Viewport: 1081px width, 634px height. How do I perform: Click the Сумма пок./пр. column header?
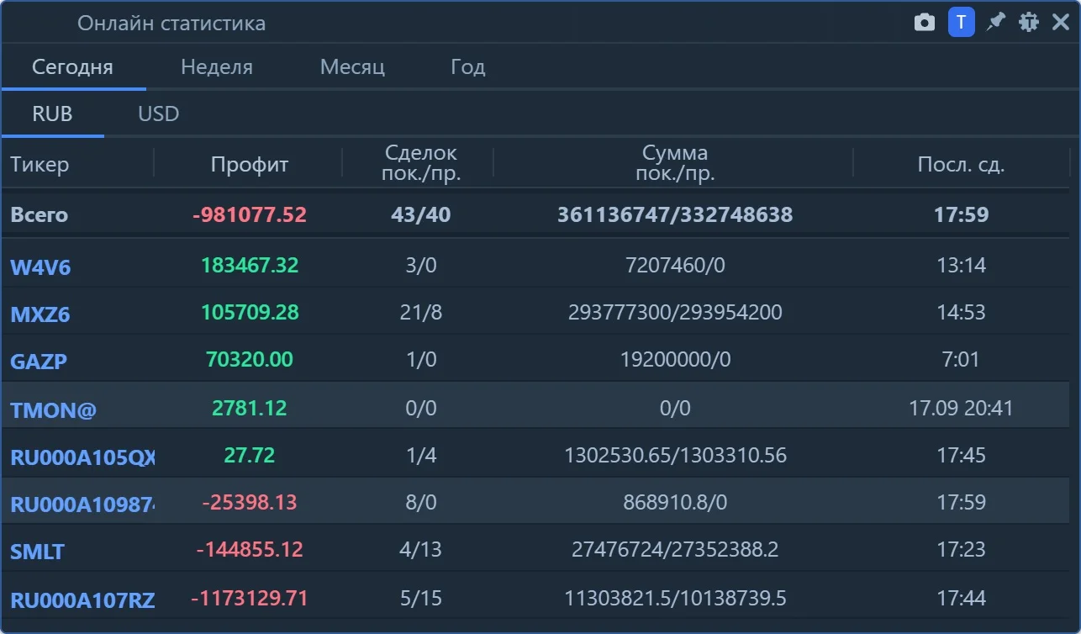coord(675,163)
